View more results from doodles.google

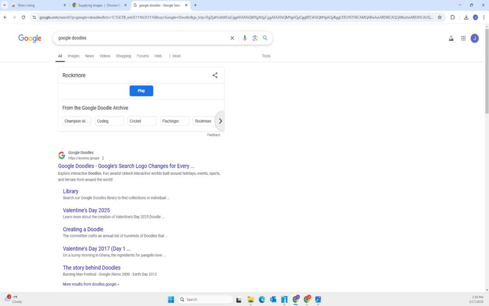tap(91, 284)
